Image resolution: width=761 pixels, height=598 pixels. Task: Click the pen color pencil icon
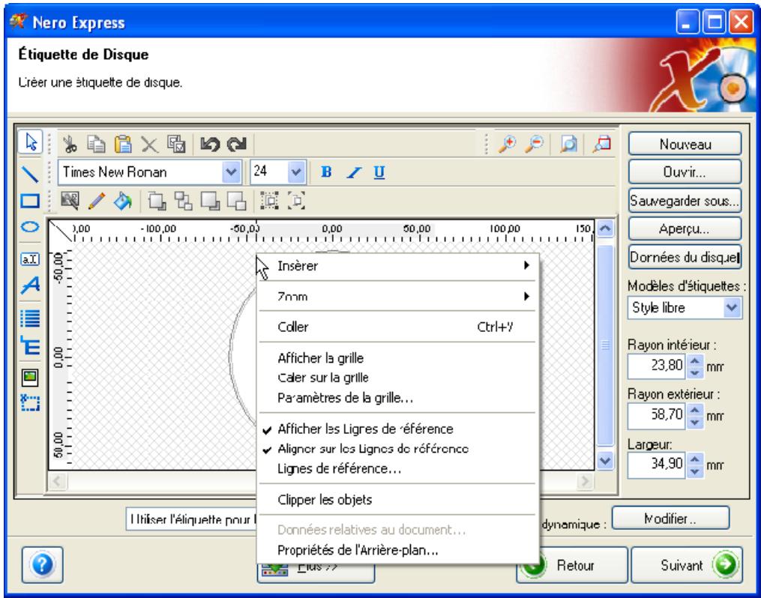click(x=97, y=201)
